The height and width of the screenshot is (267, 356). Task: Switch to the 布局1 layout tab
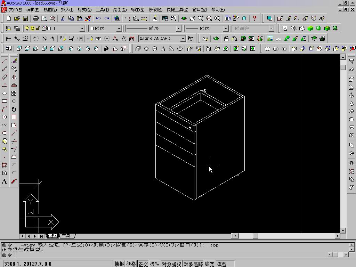point(67,236)
